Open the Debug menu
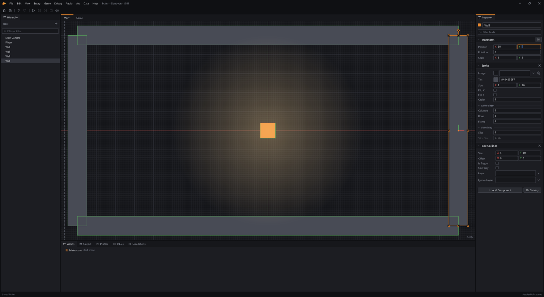 pyautogui.click(x=58, y=3)
